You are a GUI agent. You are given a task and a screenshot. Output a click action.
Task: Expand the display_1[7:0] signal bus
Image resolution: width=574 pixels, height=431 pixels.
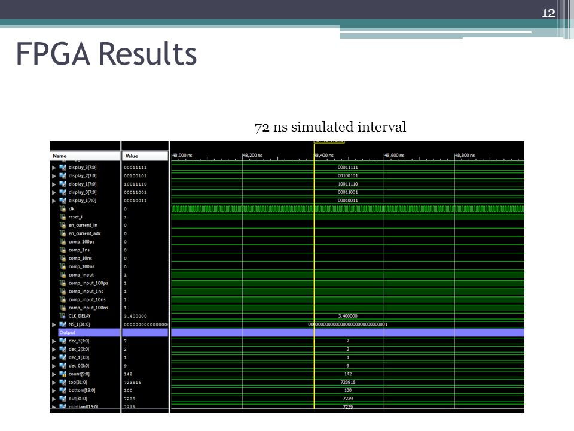coord(54,184)
